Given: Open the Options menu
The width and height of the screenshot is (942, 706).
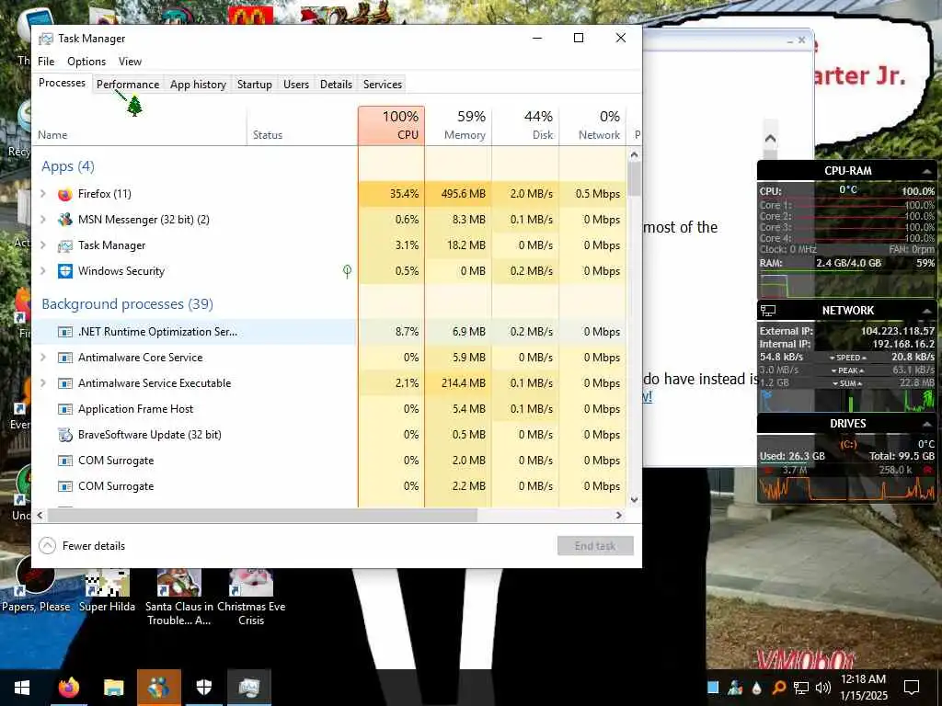Looking at the screenshot, I should point(86,62).
